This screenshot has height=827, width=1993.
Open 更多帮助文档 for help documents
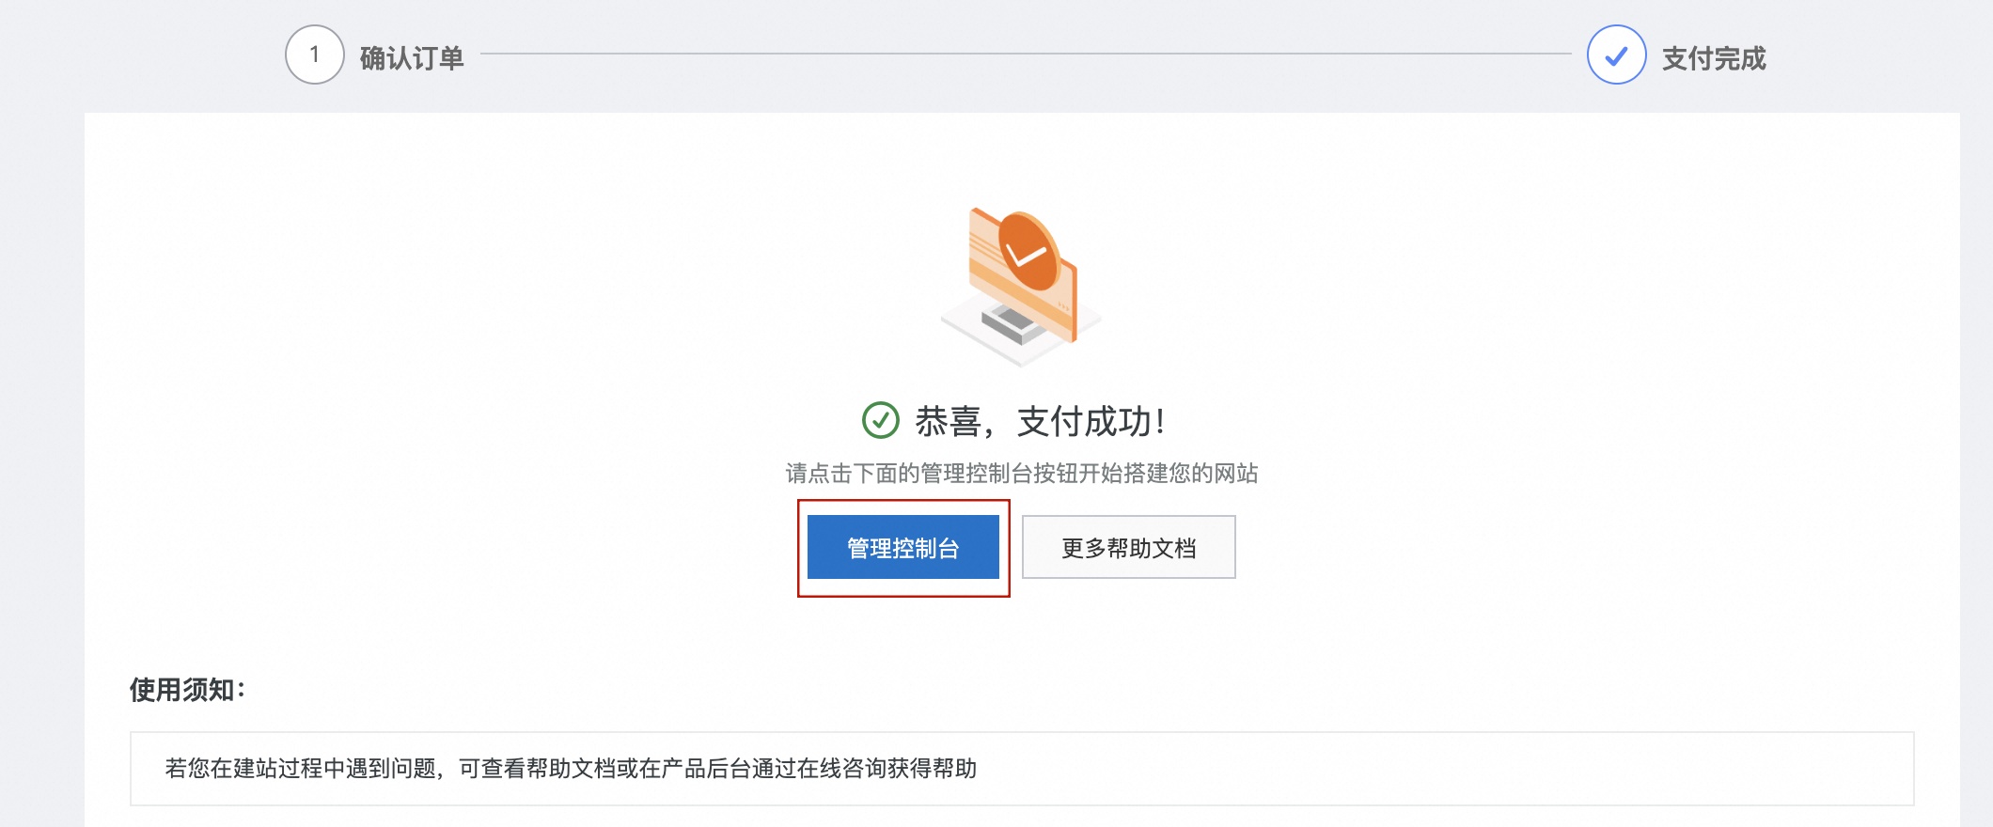point(1127,547)
